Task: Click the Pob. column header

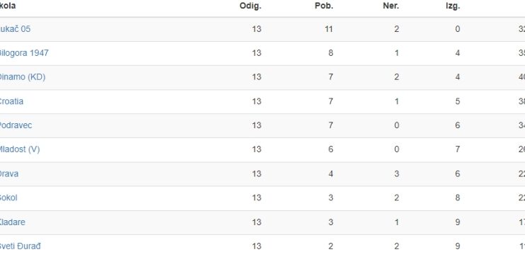Action: point(324,6)
